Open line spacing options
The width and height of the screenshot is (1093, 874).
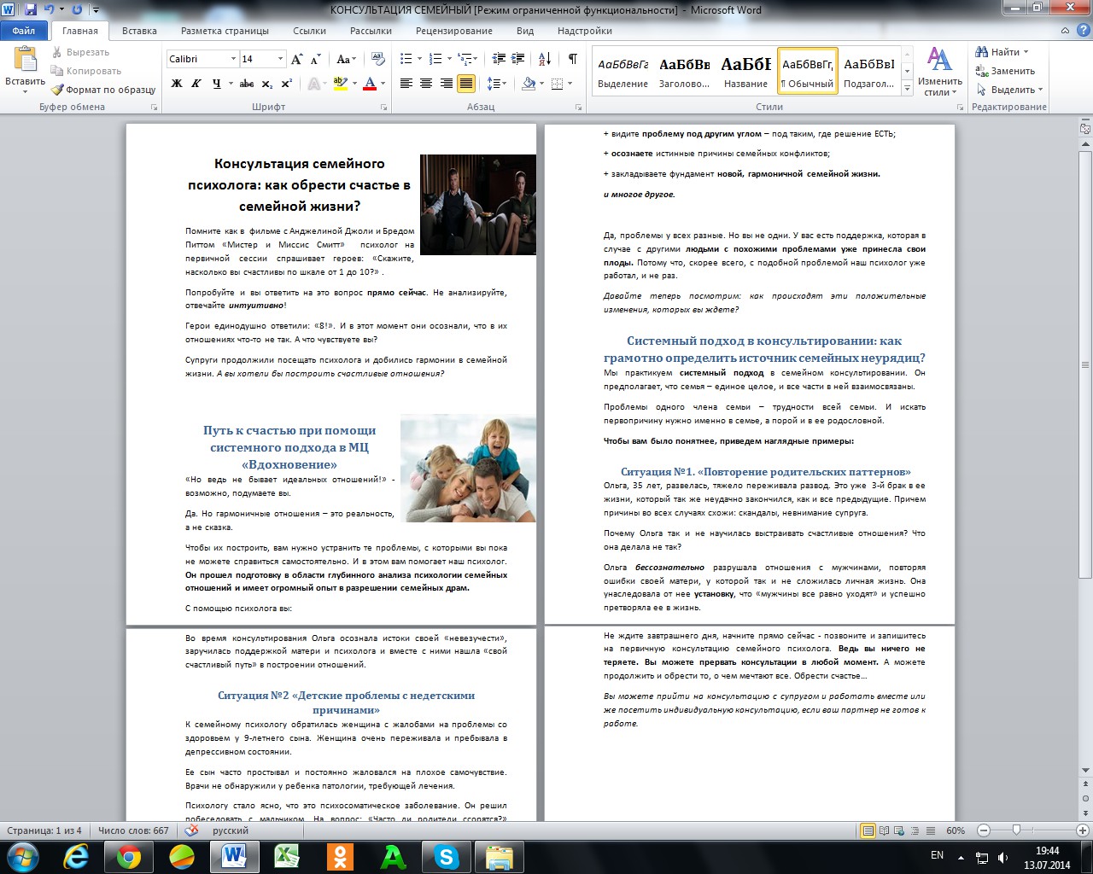click(494, 84)
